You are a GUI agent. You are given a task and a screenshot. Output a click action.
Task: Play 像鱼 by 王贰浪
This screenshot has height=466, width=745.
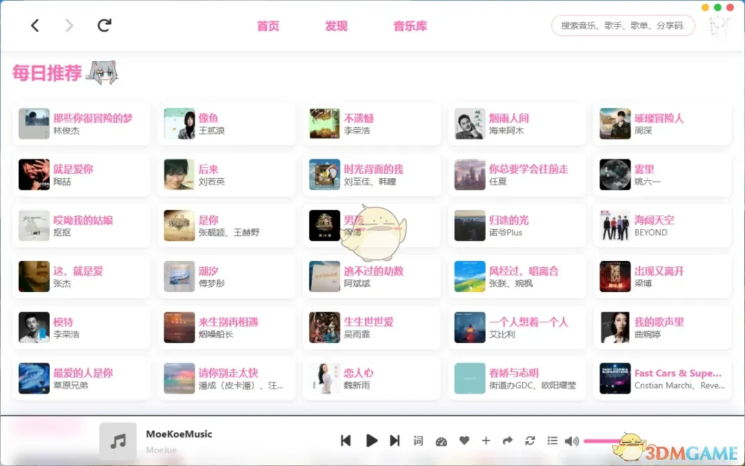[x=226, y=124]
